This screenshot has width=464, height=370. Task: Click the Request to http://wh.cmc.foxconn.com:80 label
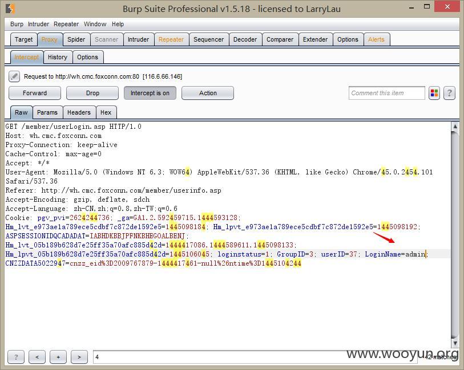(103, 76)
